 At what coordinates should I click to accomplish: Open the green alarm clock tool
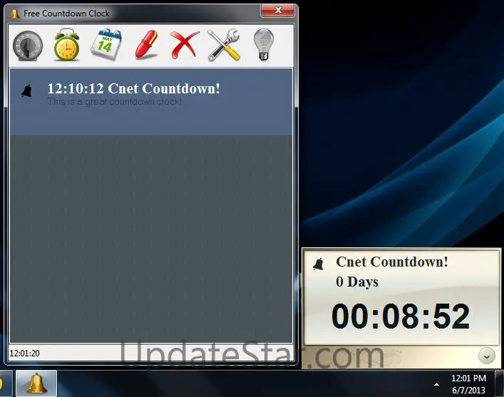point(66,45)
